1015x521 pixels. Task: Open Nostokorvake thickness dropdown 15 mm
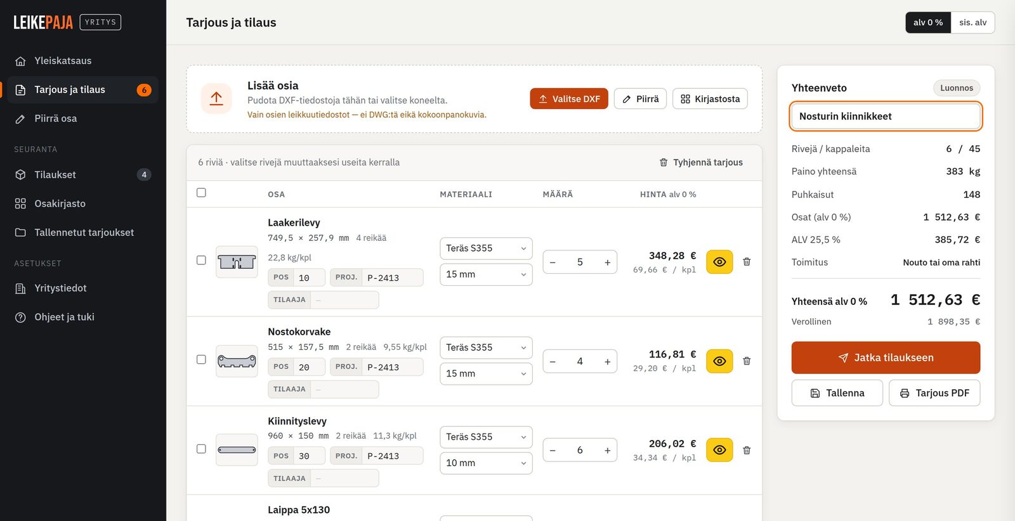(486, 374)
